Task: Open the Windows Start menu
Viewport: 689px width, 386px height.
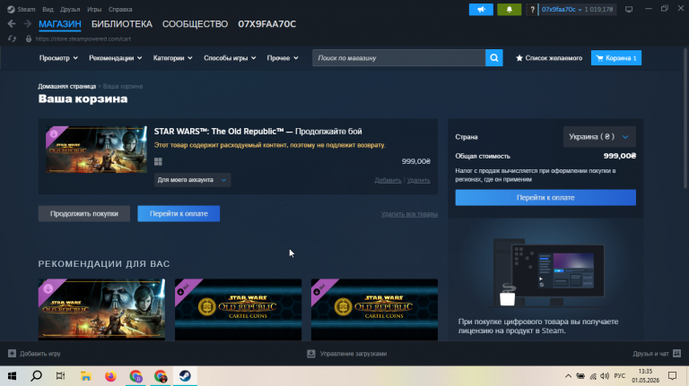Action: point(12,376)
